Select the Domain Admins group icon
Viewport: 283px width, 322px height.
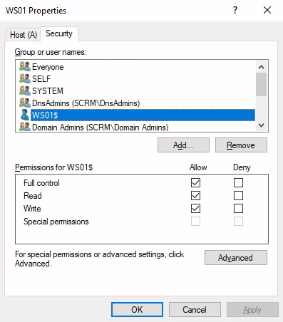coord(24,127)
